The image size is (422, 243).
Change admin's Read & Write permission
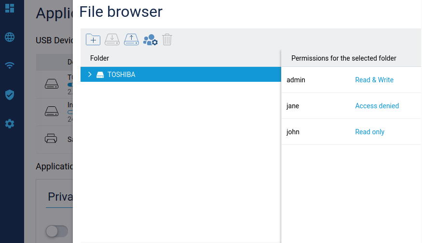point(374,80)
